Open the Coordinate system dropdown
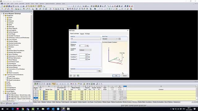The image size is (198, 111). pos(85,50)
